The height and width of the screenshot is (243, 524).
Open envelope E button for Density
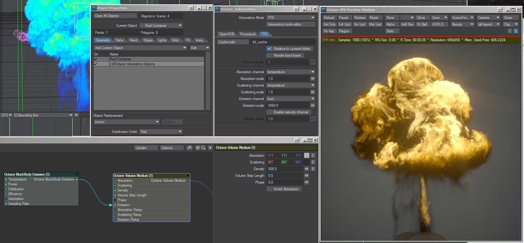[x=313, y=169]
